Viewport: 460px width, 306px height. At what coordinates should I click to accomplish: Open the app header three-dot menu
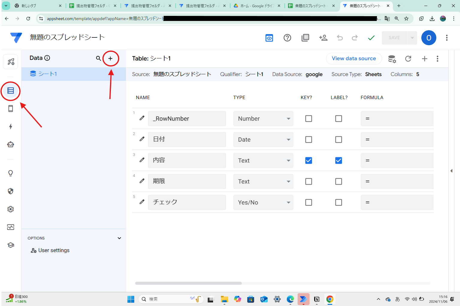(x=447, y=38)
